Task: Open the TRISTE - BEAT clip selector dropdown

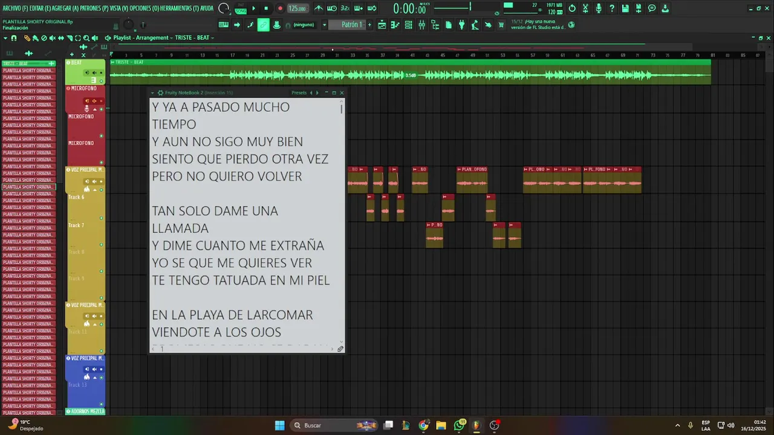Action: click(194, 37)
